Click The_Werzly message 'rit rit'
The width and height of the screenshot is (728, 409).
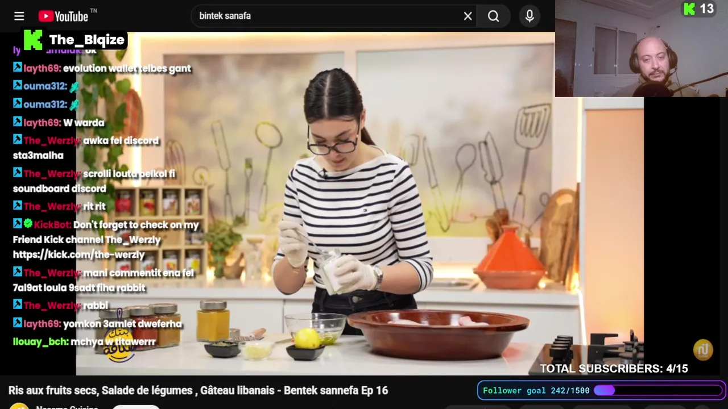point(94,206)
